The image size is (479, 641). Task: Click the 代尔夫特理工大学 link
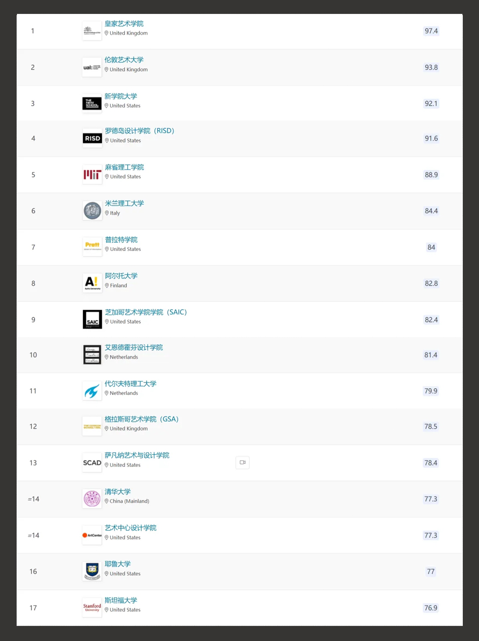point(130,384)
